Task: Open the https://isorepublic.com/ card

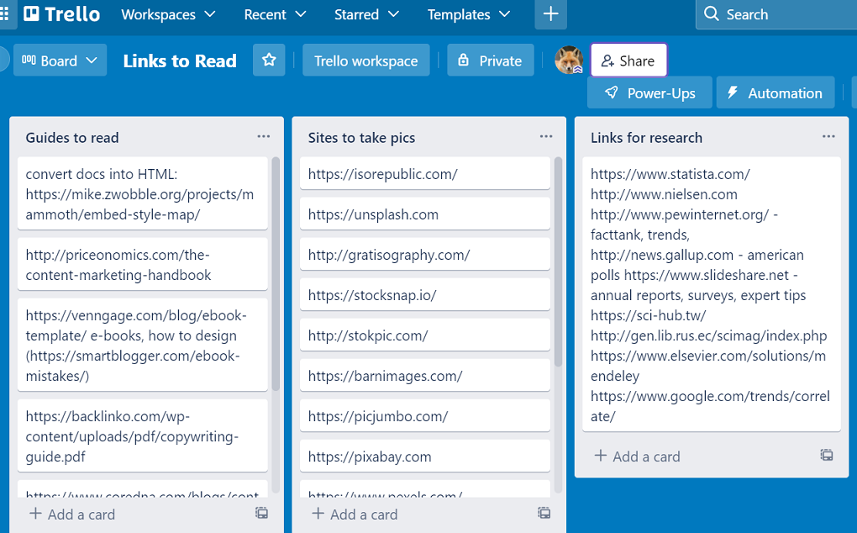Action: click(424, 173)
